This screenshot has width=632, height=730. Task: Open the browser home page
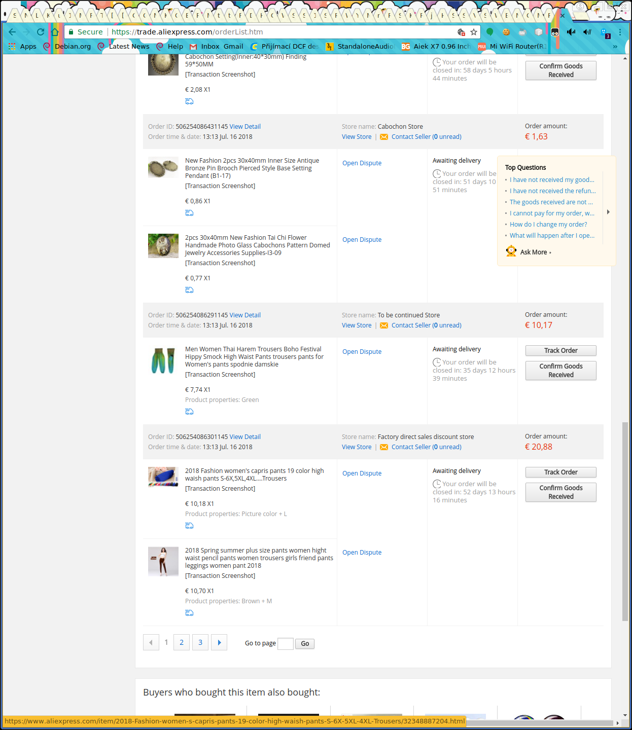[55, 32]
